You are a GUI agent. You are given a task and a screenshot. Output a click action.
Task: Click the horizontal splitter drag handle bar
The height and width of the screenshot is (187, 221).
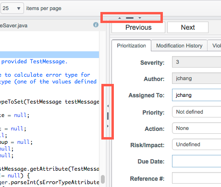130,18
